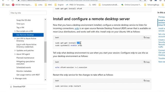Image resolution: width=165 pixels, height=92 pixels.
Task: Click the sudo apt-get install xfce4 line
Action: click(69, 8)
